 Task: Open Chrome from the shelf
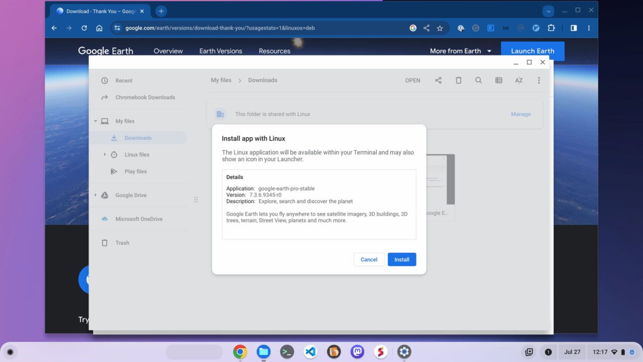[240, 352]
